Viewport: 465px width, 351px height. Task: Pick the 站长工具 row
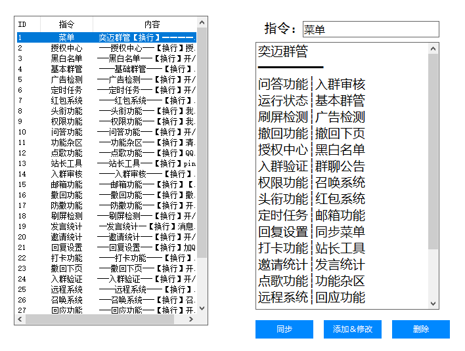[x=66, y=163]
